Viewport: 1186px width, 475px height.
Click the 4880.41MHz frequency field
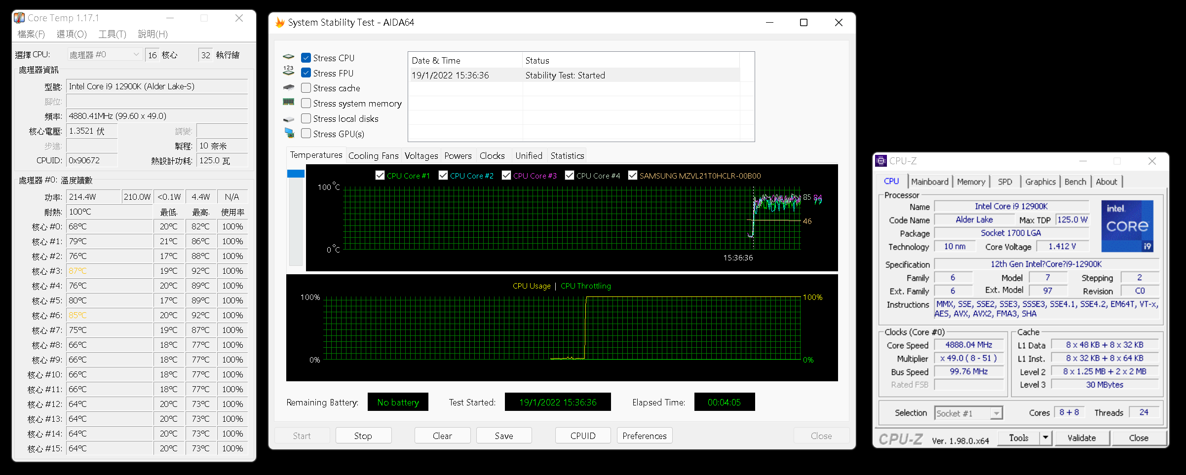coord(157,116)
